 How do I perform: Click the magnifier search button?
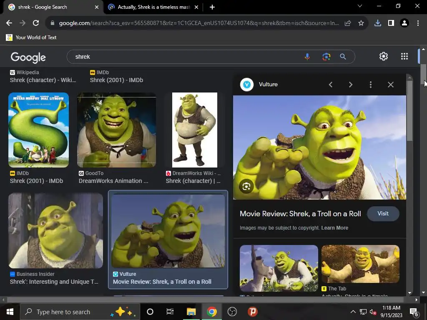(343, 57)
